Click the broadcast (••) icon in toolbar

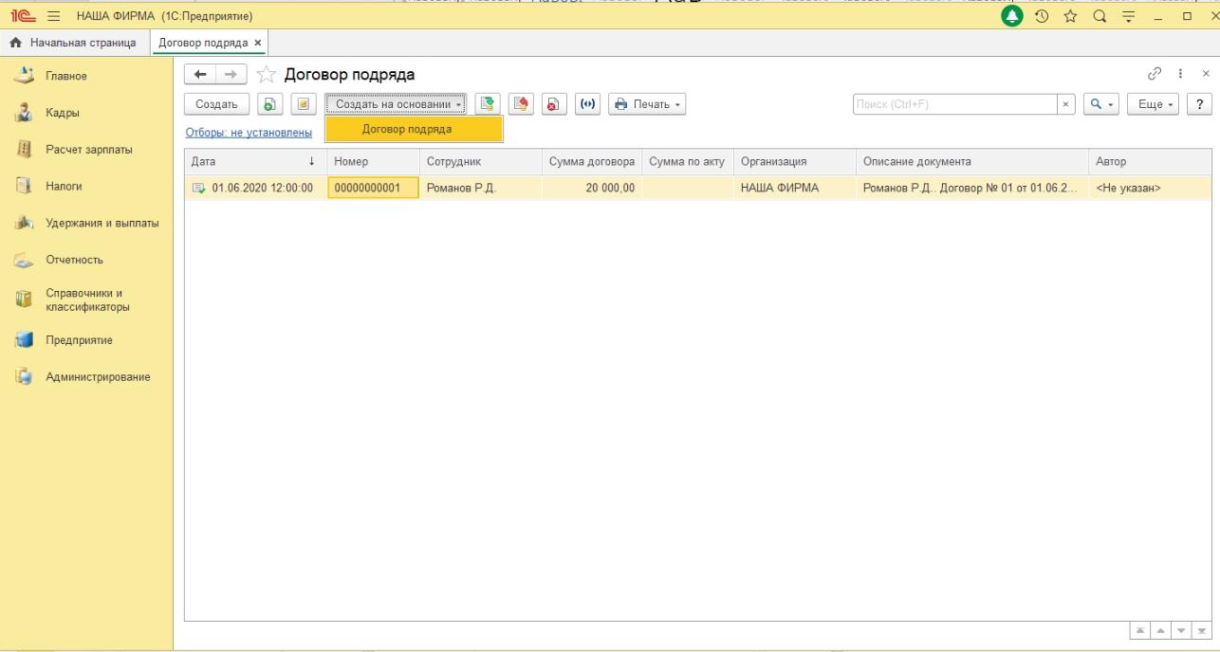[x=581, y=103]
